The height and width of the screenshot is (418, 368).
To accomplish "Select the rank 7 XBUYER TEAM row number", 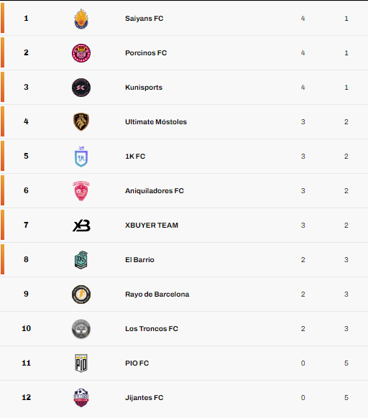I will pos(26,225).
